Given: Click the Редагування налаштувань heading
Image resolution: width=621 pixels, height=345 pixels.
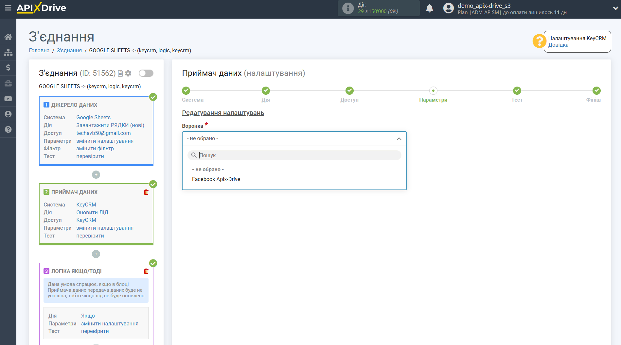Looking at the screenshot, I should tap(223, 113).
